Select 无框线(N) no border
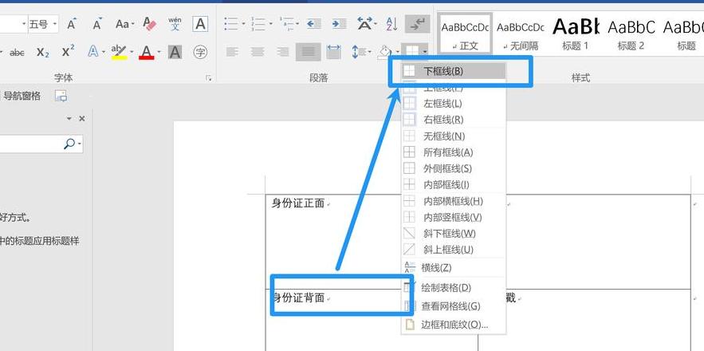The height and width of the screenshot is (351, 704). click(453, 136)
